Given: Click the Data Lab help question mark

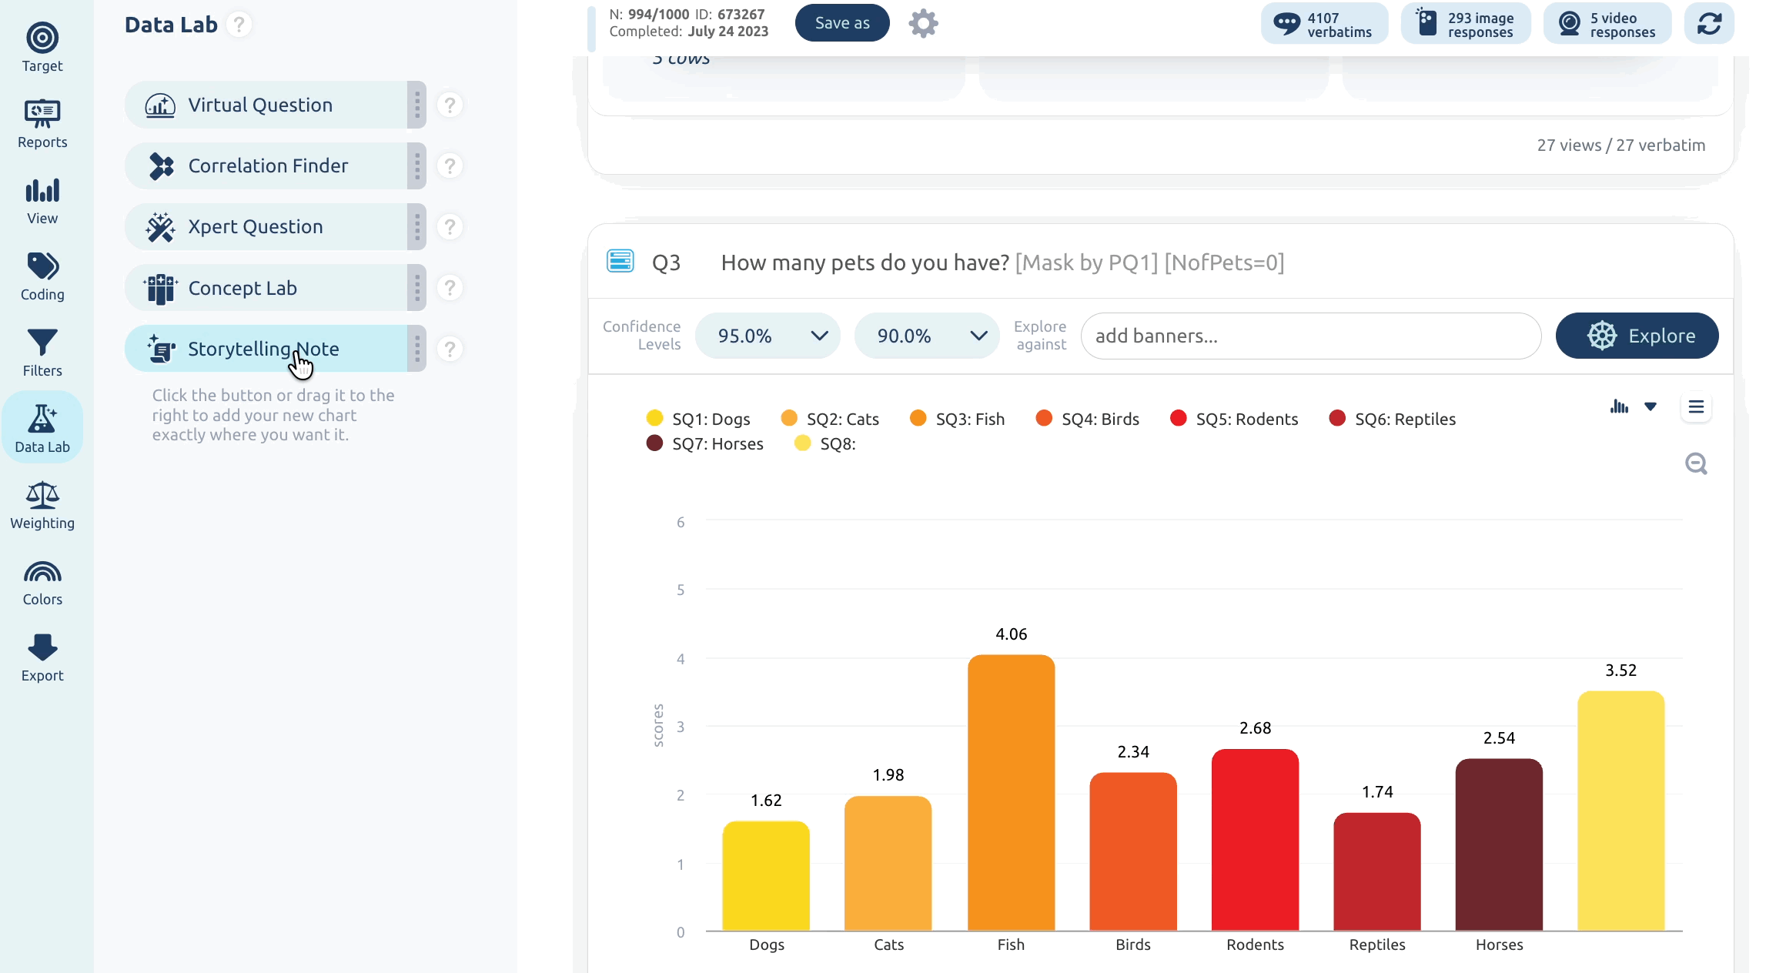Looking at the screenshot, I should tap(239, 25).
